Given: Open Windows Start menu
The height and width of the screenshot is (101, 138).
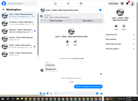Looking at the screenshot, I should tap(2, 99).
